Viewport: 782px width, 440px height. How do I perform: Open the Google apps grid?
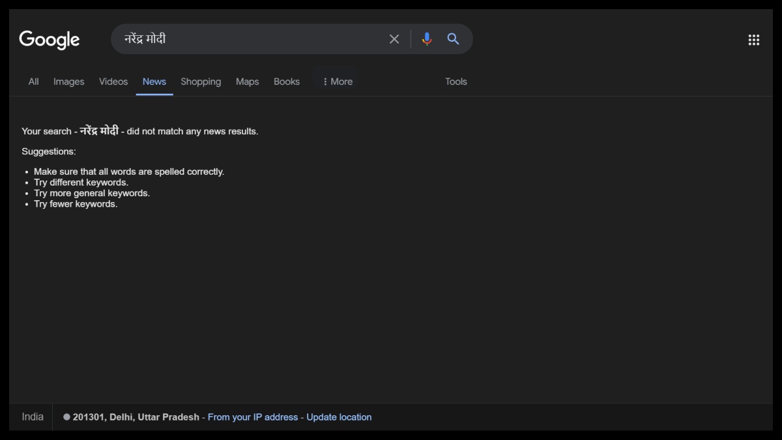[x=754, y=40]
